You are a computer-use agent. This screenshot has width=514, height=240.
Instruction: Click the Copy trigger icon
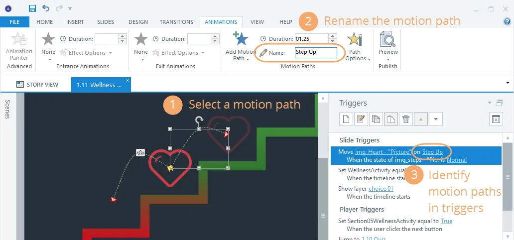376,120
